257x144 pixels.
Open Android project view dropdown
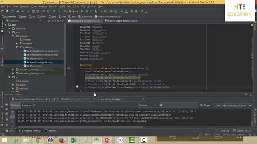(x=24, y=21)
